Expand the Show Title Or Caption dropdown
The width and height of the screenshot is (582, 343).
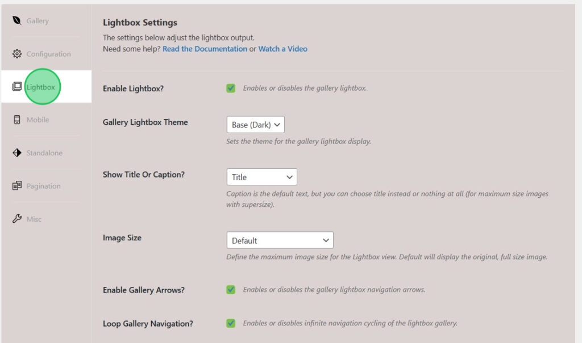point(261,177)
